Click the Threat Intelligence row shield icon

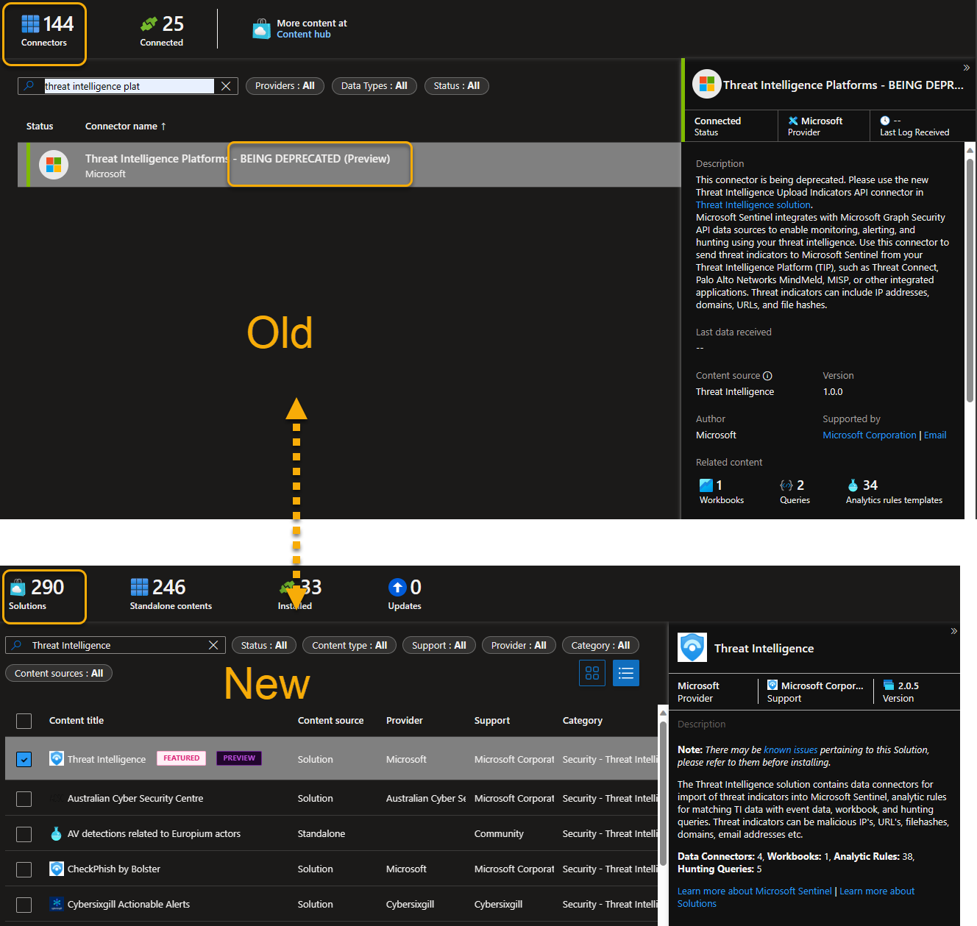(x=57, y=758)
